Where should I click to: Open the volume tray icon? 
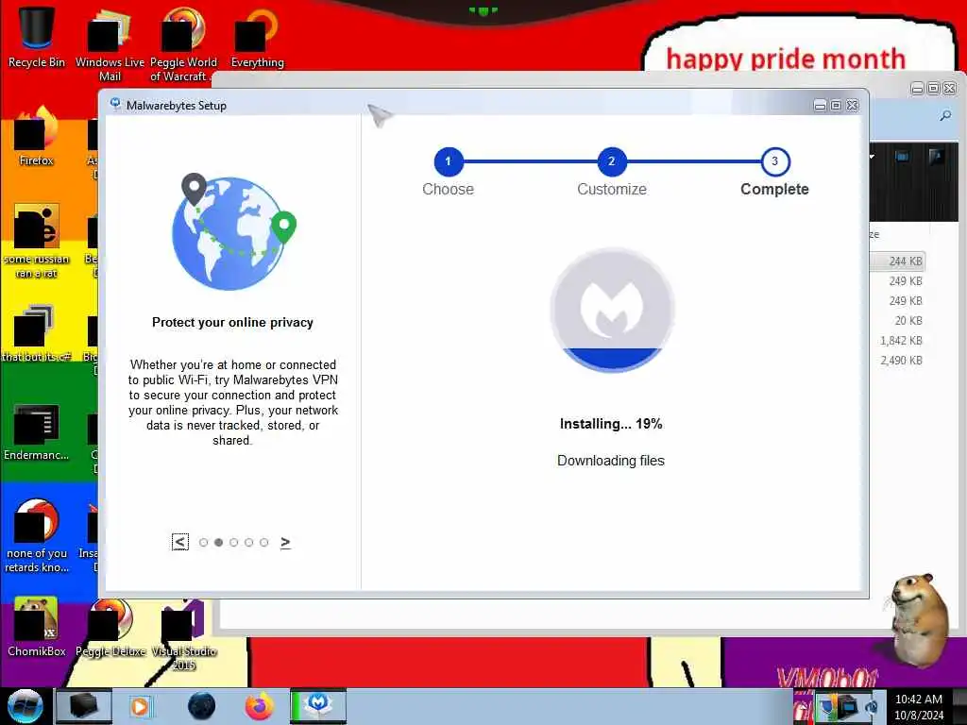872,707
